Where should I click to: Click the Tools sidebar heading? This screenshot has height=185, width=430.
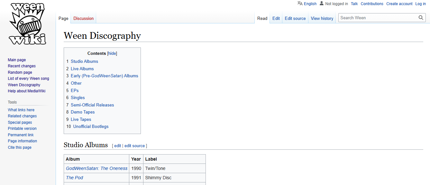(x=12, y=102)
